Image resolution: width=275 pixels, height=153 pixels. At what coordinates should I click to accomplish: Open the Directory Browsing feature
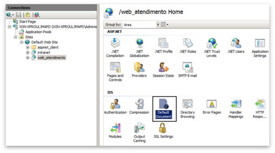pyautogui.click(x=188, y=108)
